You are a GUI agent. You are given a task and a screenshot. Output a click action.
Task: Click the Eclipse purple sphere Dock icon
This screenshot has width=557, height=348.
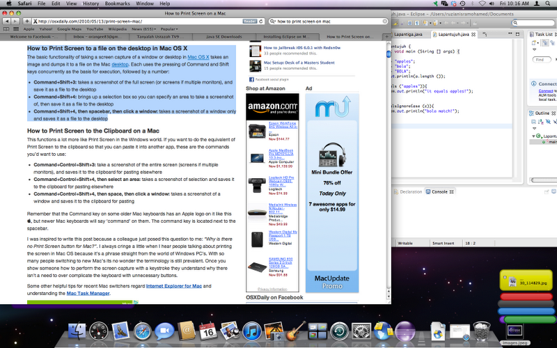pyautogui.click(x=405, y=331)
